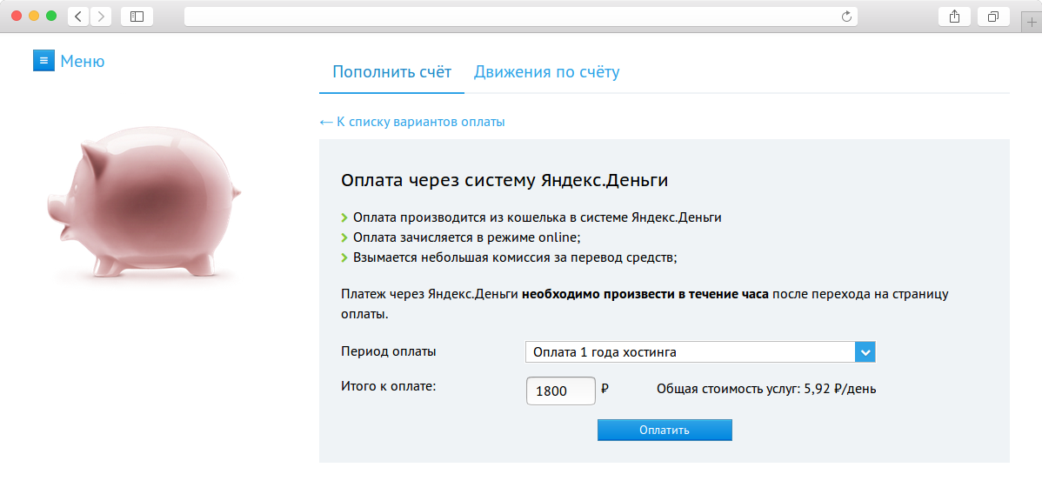Screen dimensions: 1042x501
Task: Close the Safari window with red button
Action: [17, 16]
